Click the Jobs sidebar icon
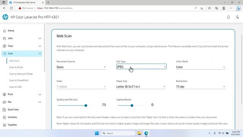 tap(4, 38)
